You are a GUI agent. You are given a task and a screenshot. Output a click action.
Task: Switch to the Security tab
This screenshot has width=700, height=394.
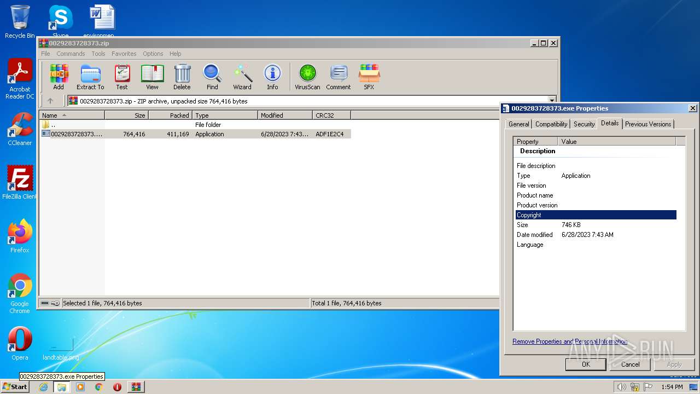(584, 124)
